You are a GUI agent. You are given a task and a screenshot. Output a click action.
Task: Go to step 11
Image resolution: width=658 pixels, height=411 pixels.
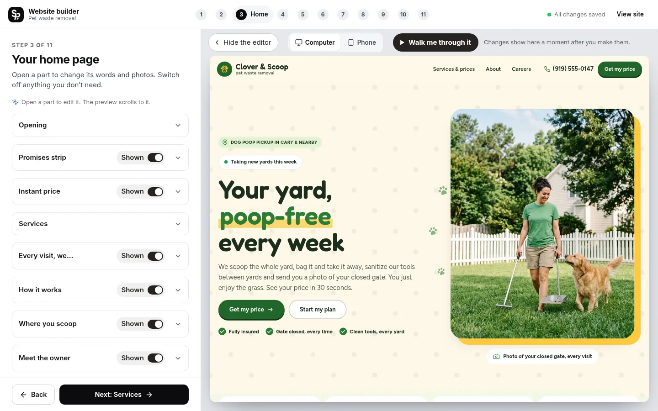tap(424, 15)
